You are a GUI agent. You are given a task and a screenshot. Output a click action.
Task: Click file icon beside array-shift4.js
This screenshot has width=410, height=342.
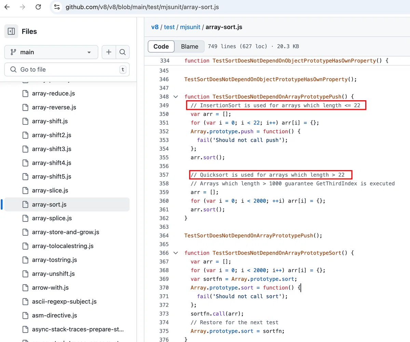(x=25, y=163)
